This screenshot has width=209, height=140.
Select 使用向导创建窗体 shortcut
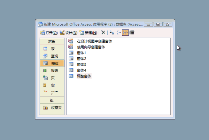click(91, 47)
